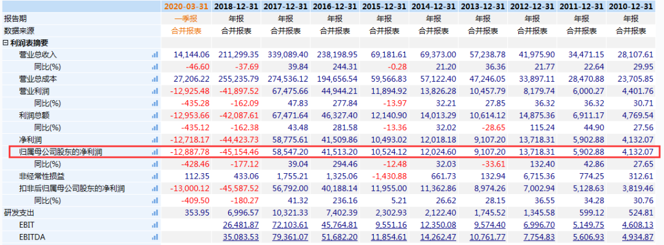
Task: Open chart icon for 同比(%) under 归属母公司股东的净利润
Action: pos(154,164)
